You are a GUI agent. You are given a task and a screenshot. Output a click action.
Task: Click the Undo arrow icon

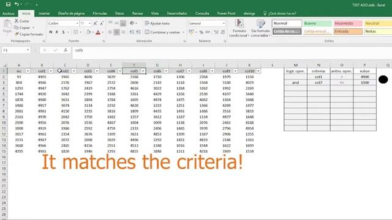tap(17, 4)
